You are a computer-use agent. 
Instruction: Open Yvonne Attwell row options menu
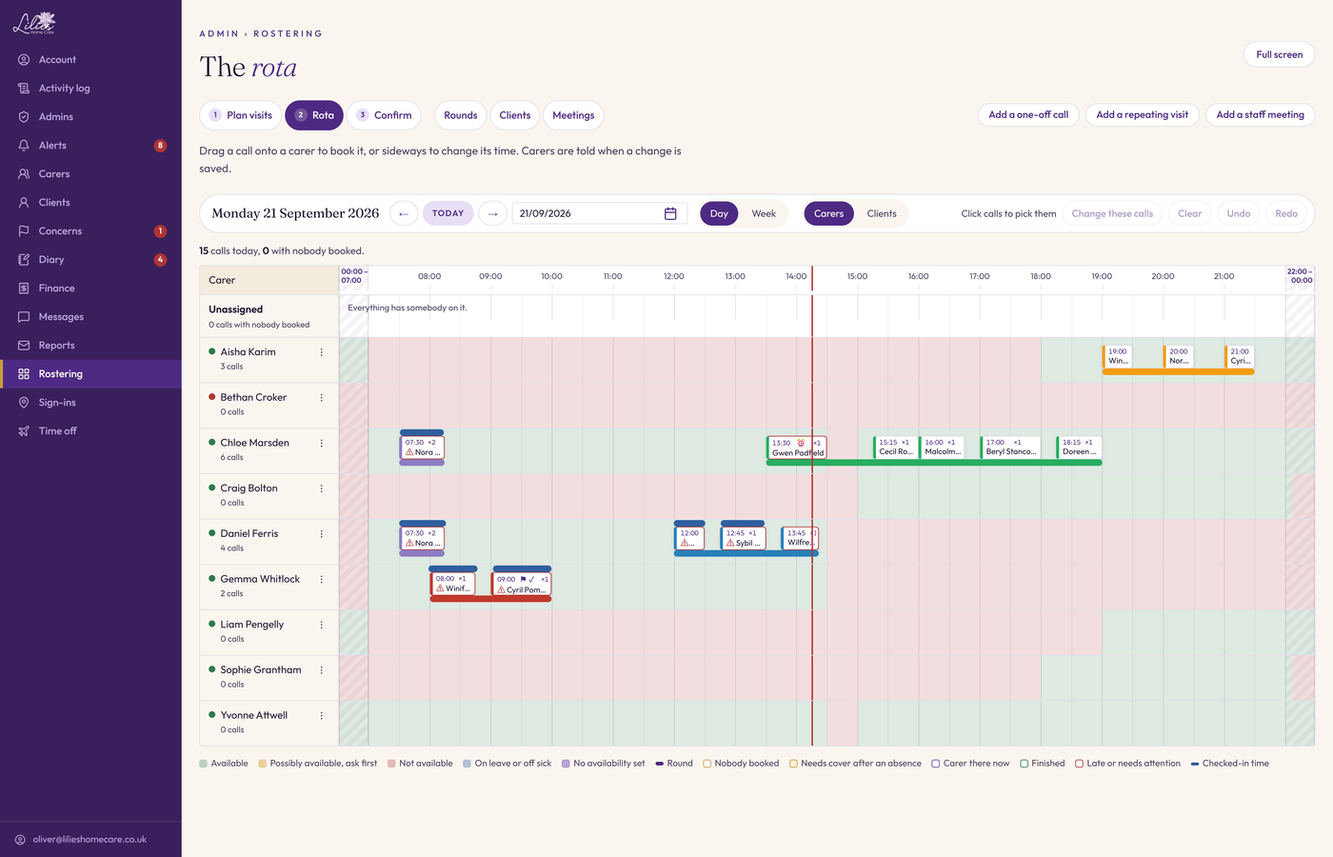point(322,715)
